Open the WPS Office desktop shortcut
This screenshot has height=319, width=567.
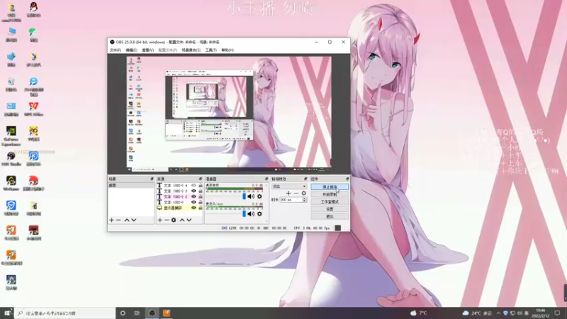coord(33,109)
